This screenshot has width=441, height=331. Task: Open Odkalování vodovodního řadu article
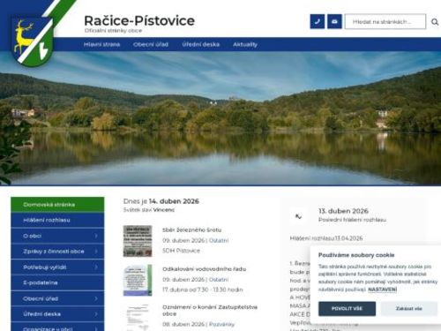pyautogui.click(x=204, y=269)
